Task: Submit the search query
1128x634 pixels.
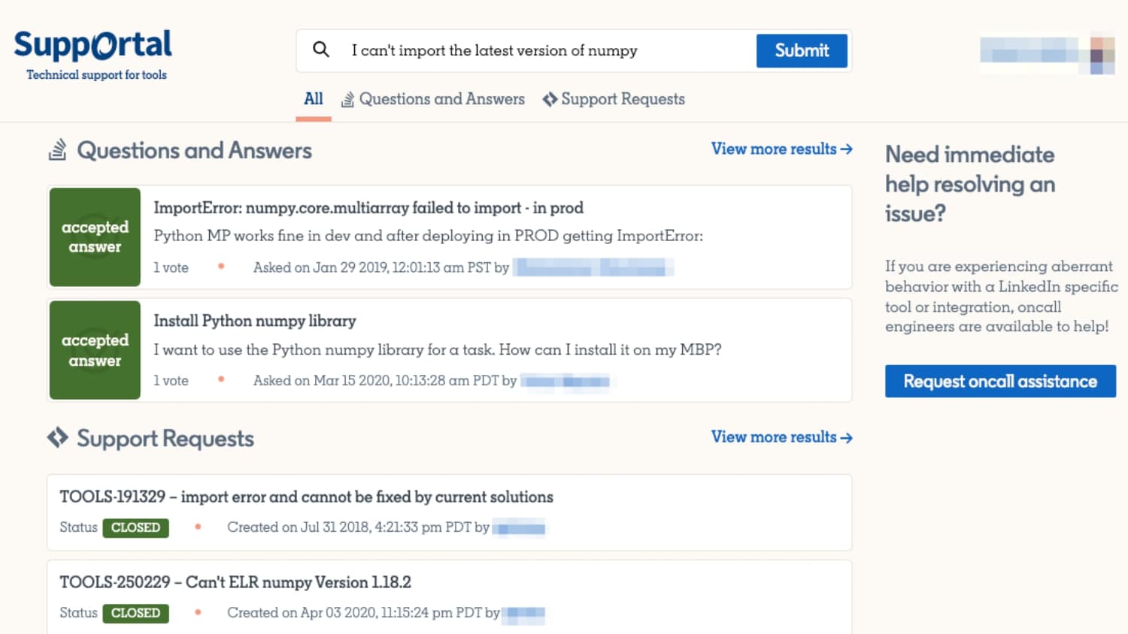Action: tap(802, 50)
